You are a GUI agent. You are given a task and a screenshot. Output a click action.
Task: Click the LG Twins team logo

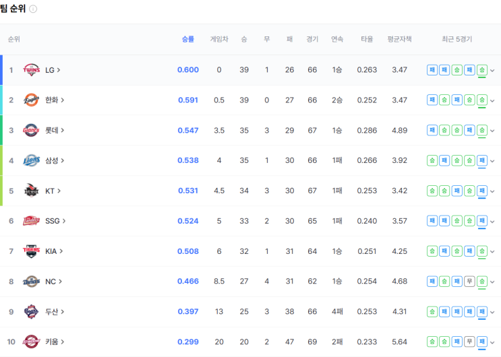31,70
